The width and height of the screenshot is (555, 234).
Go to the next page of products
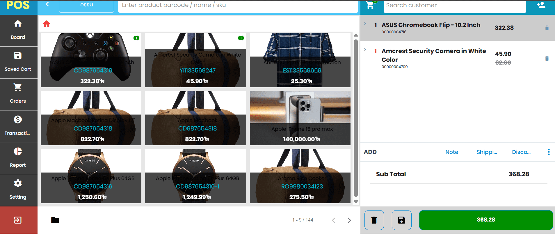(x=349, y=220)
